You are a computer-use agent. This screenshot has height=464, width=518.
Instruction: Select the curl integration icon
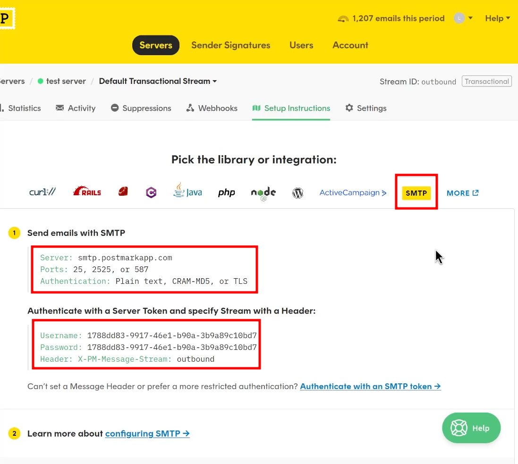click(x=42, y=192)
